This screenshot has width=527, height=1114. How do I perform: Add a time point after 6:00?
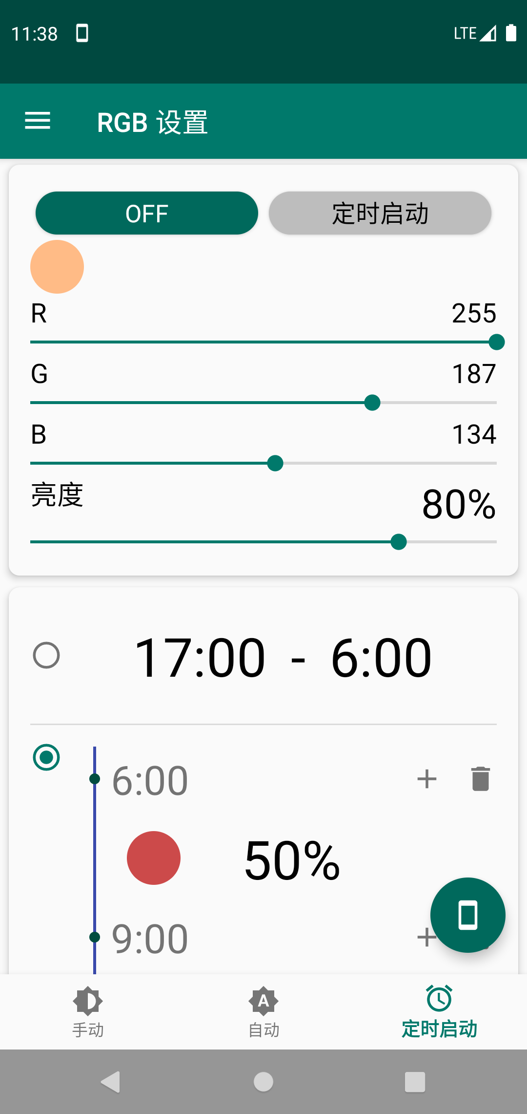pyautogui.click(x=426, y=778)
